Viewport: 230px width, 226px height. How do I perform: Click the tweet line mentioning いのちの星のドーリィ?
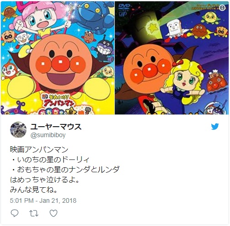coord(50,159)
